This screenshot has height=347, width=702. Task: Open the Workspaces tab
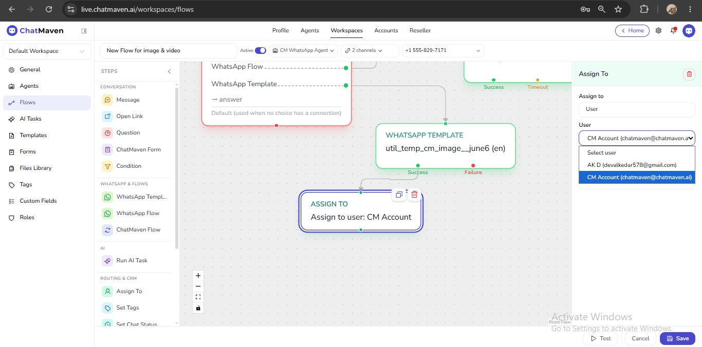click(x=347, y=31)
